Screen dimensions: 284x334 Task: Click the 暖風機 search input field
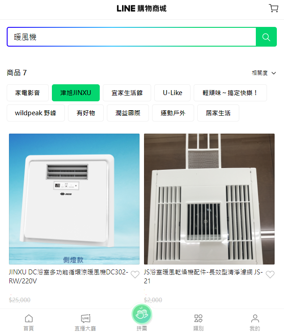131,37
